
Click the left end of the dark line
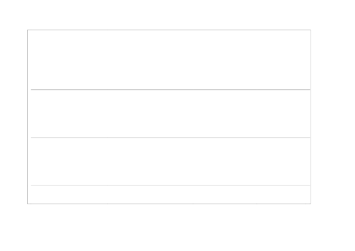[32, 90]
